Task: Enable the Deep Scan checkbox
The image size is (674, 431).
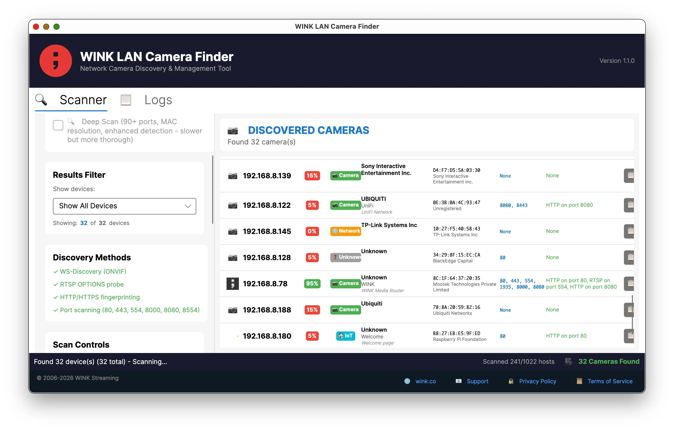Action: 58,125
